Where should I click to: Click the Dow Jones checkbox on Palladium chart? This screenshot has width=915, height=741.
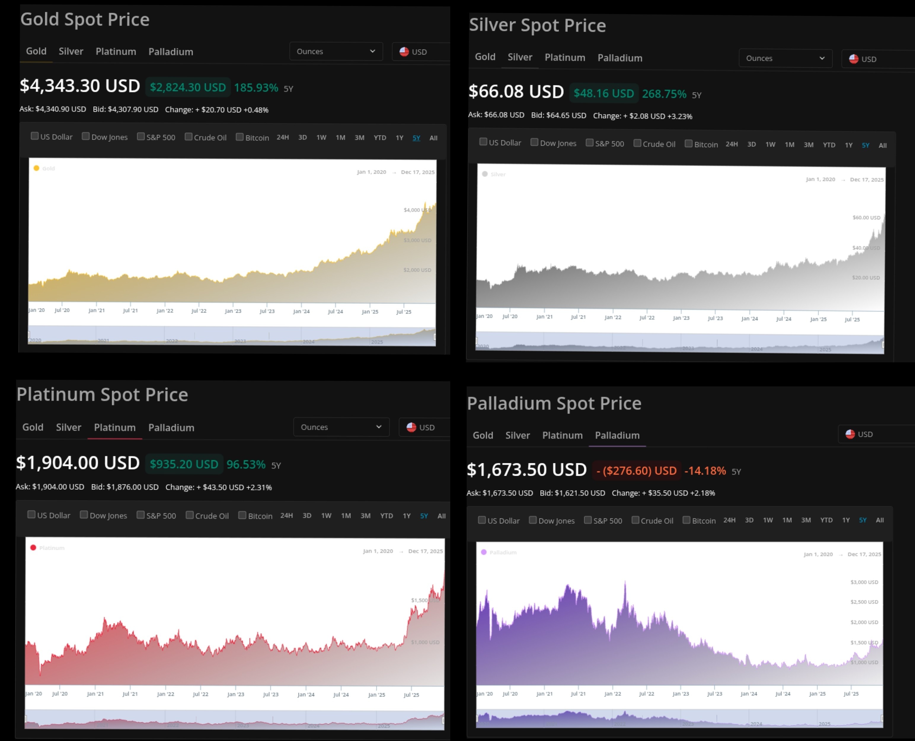point(533,520)
